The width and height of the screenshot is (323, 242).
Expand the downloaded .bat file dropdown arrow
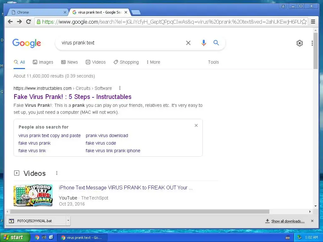[68, 221]
